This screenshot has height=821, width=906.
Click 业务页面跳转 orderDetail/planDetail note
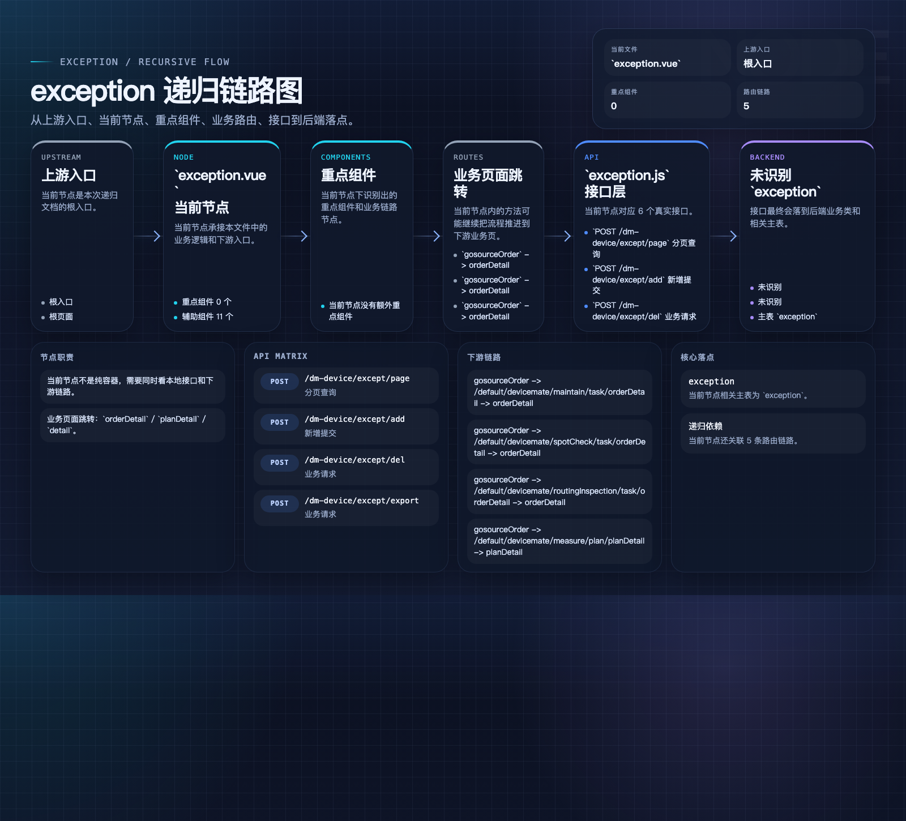[x=133, y=425]
